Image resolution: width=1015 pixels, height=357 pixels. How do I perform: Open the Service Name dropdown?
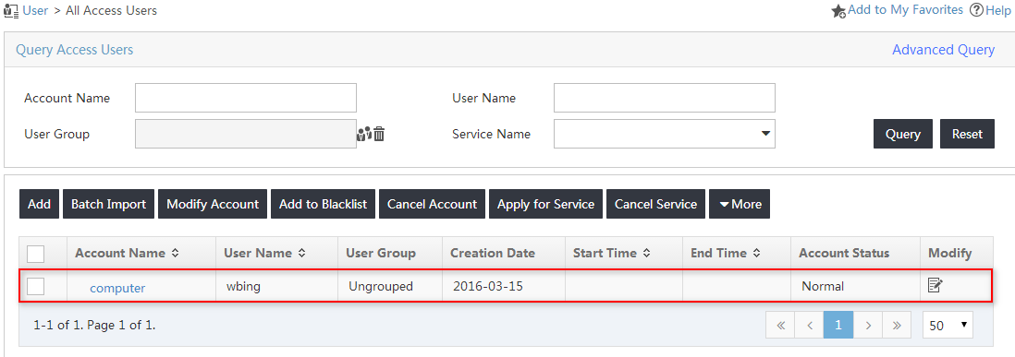click(x=664, y=134)
